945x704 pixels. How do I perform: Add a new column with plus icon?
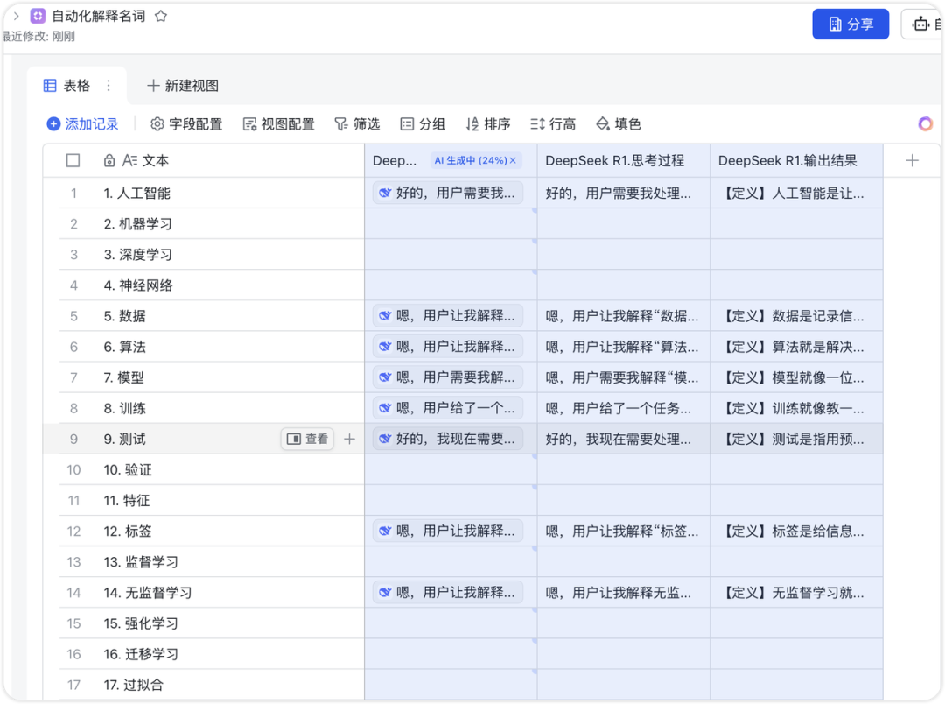(x=912, y=160)
